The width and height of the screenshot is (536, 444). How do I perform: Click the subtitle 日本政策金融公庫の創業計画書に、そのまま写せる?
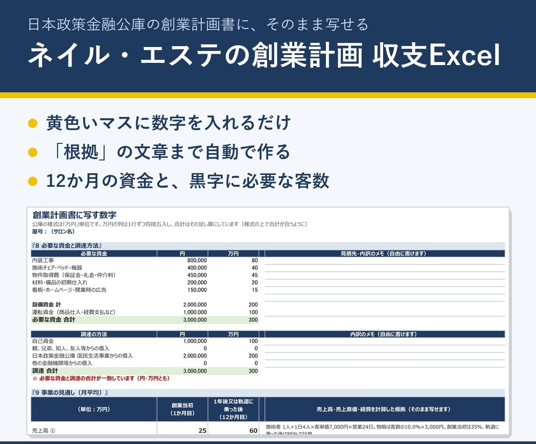click(198, 24)
